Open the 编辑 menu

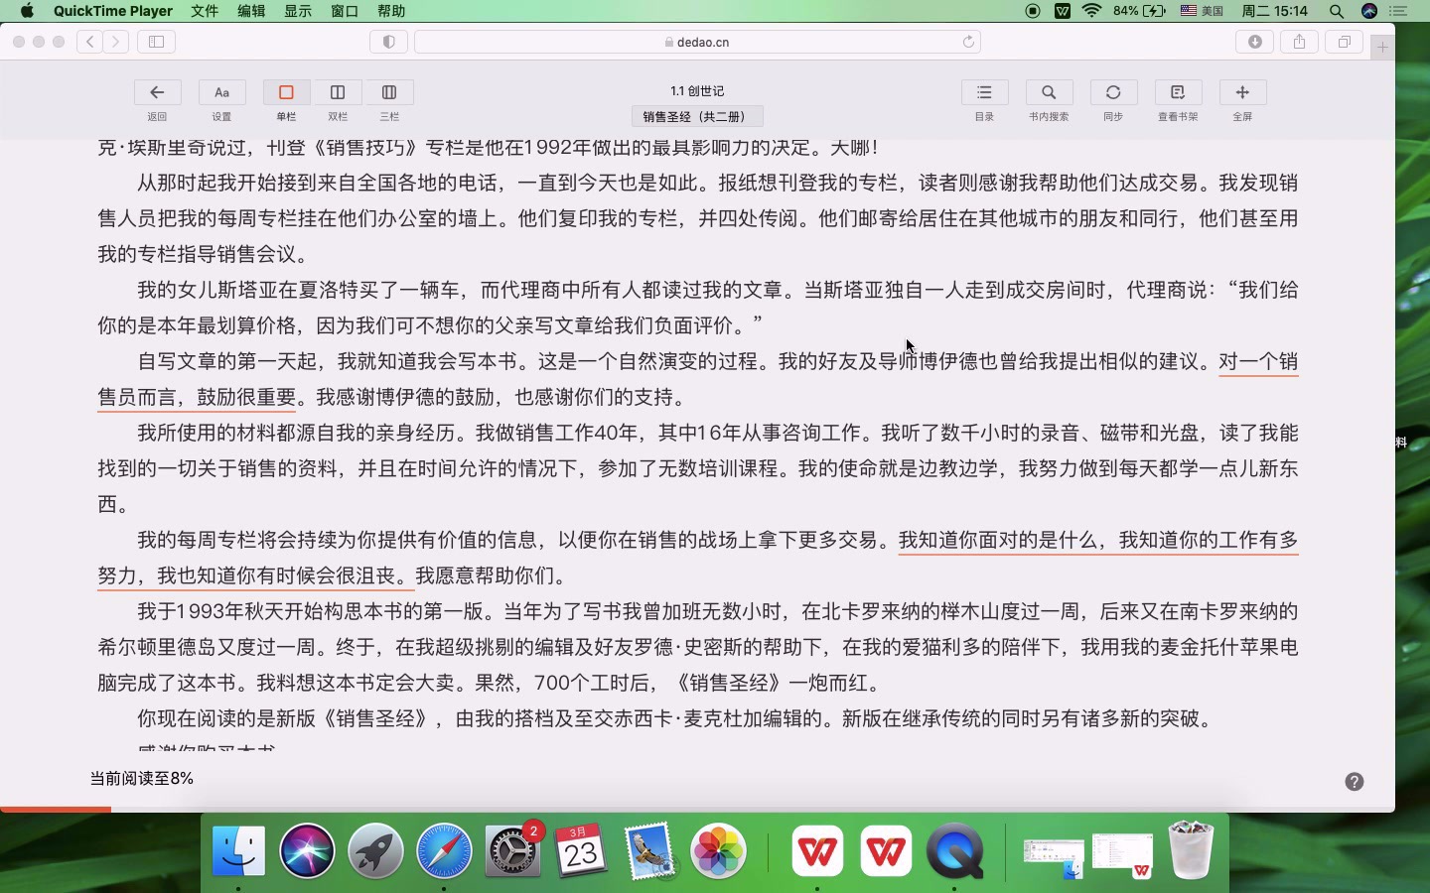pyautogui.click(x=251, y=11)
